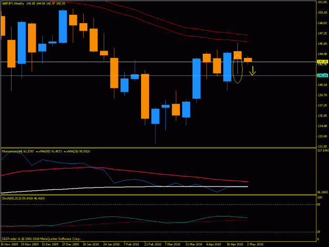Viewport: 329px width, 247px height.
Task: Click the 137.25 price axis label
Action: pos(322,105)
